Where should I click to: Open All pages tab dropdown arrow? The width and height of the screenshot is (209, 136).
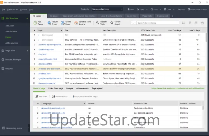click(43, 16)
